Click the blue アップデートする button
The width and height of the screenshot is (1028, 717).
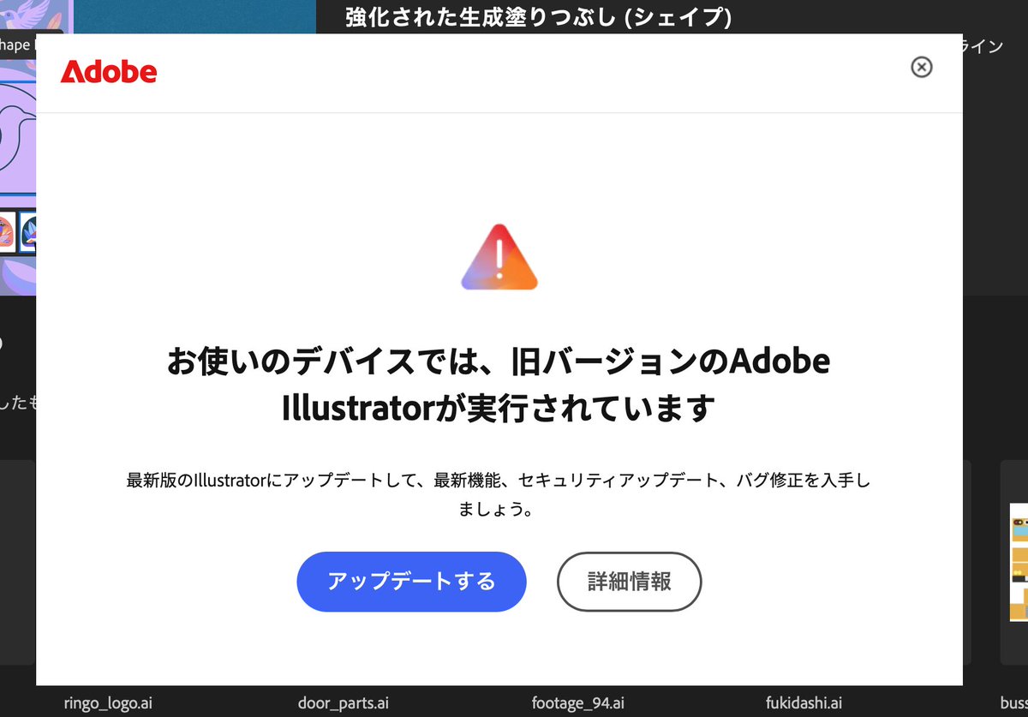pos(411,582)
